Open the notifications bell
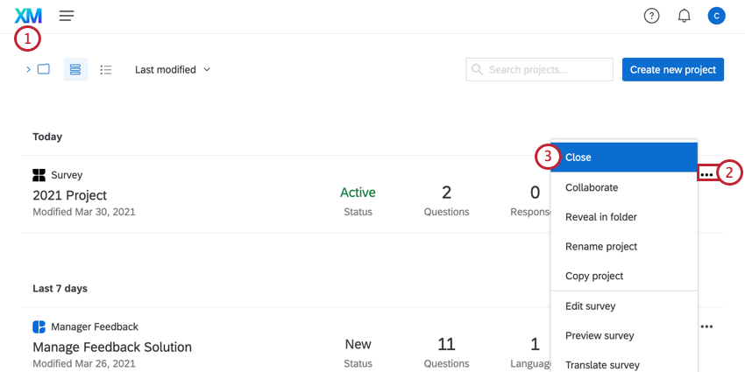Viewport: 745px width, 372px height. (x=685, y=16)
